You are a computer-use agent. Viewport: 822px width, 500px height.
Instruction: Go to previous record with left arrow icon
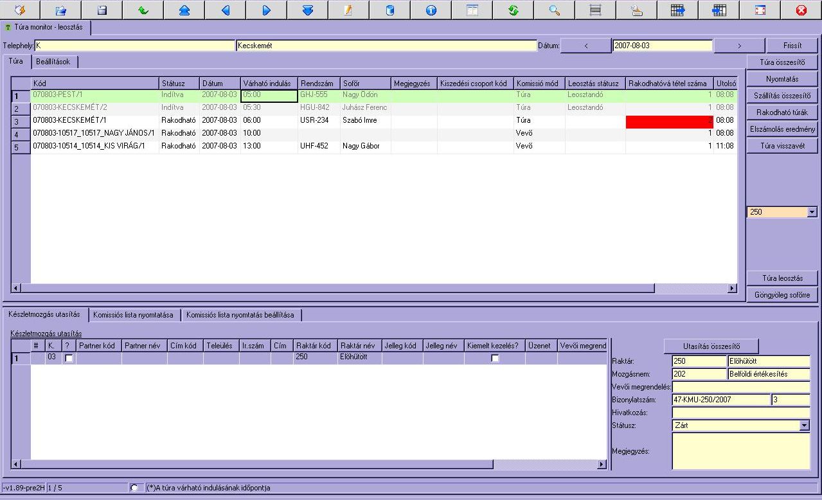pyautogui.click(x=226, y=10)
